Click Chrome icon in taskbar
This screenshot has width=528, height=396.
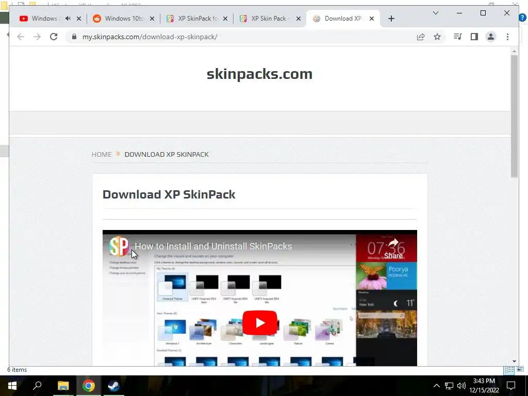pyautogui.click(x=88, y=386)
